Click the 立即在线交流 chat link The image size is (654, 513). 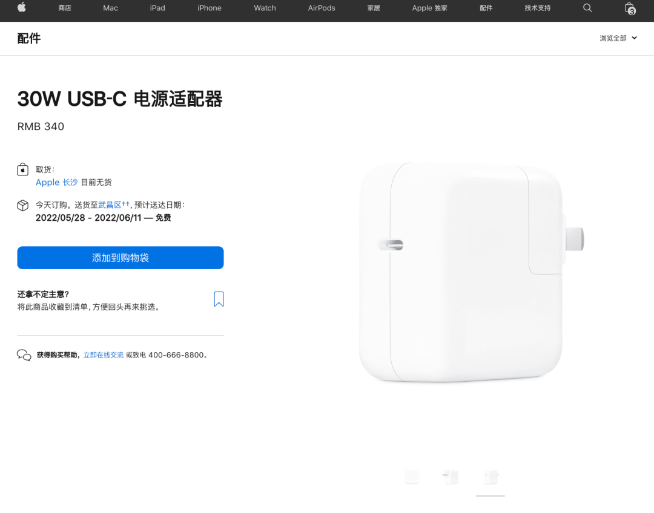pos(104,355)
